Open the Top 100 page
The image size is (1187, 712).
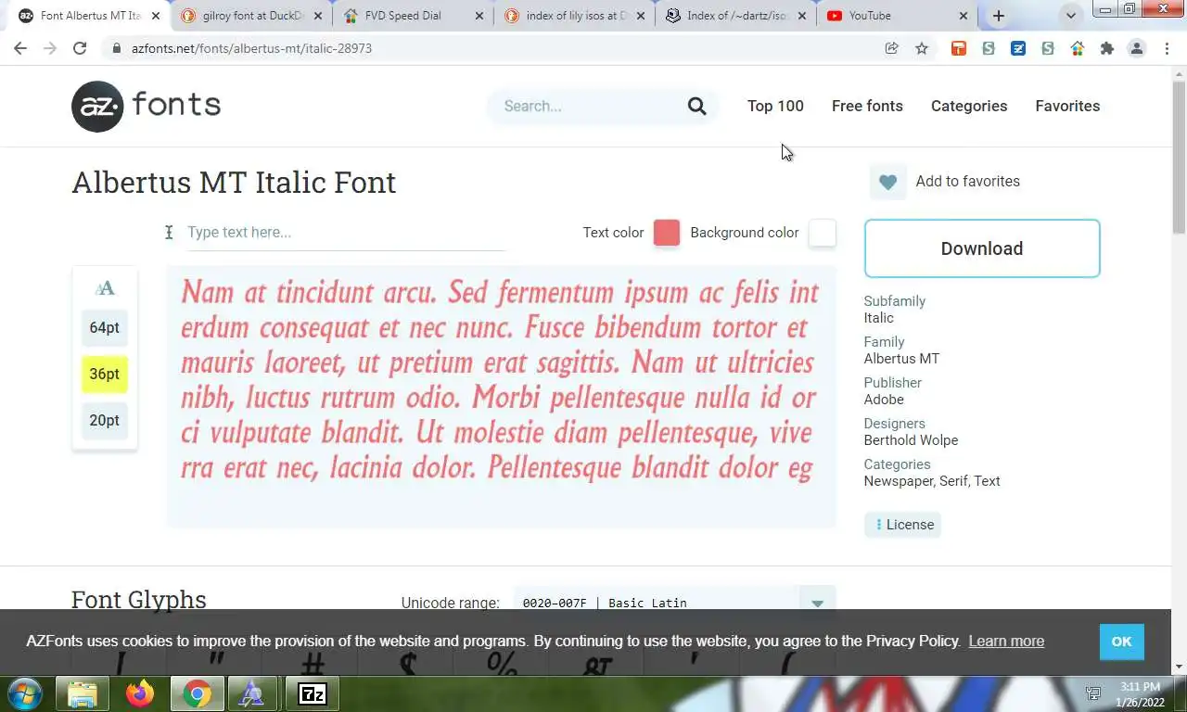pyautogui.click(x=775, y=106)
